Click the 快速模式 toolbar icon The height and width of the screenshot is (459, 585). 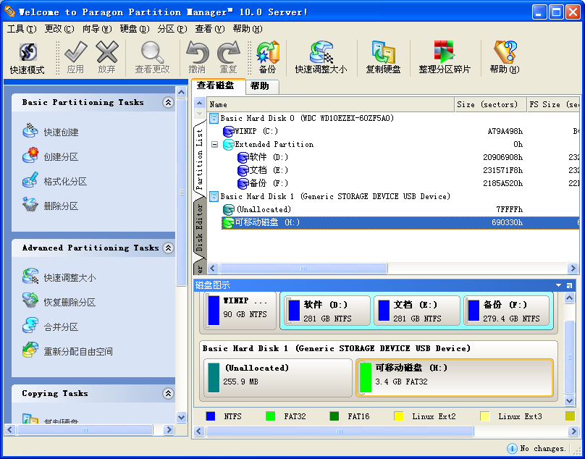(x=28, y=58)
